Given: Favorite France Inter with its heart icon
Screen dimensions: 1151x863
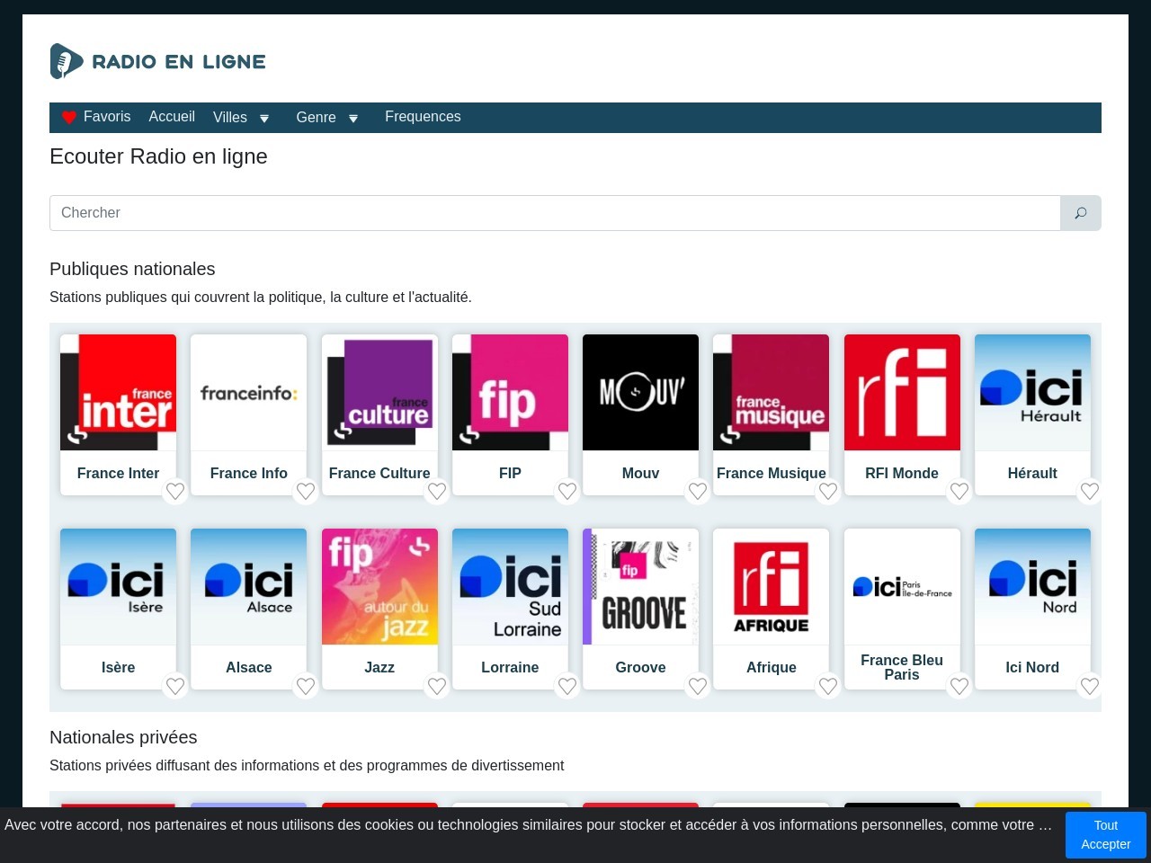Looking at the screenshot, I should tap(175, 491).
